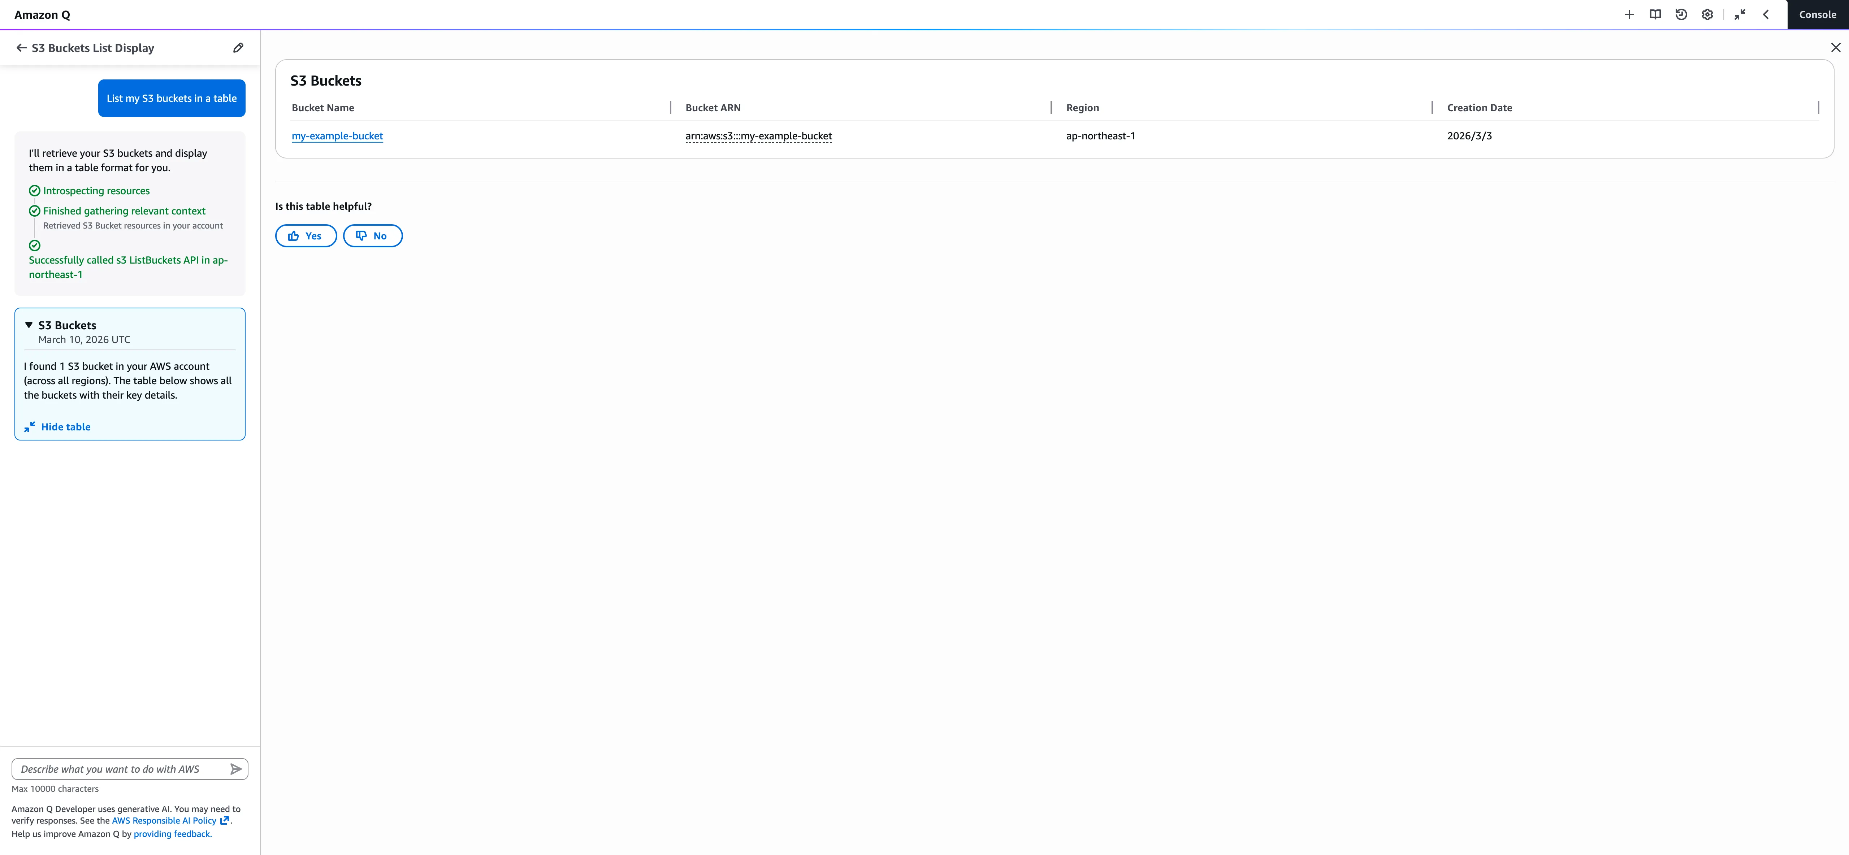Click the left chevron collapse panel icon

click(1766, 14)
